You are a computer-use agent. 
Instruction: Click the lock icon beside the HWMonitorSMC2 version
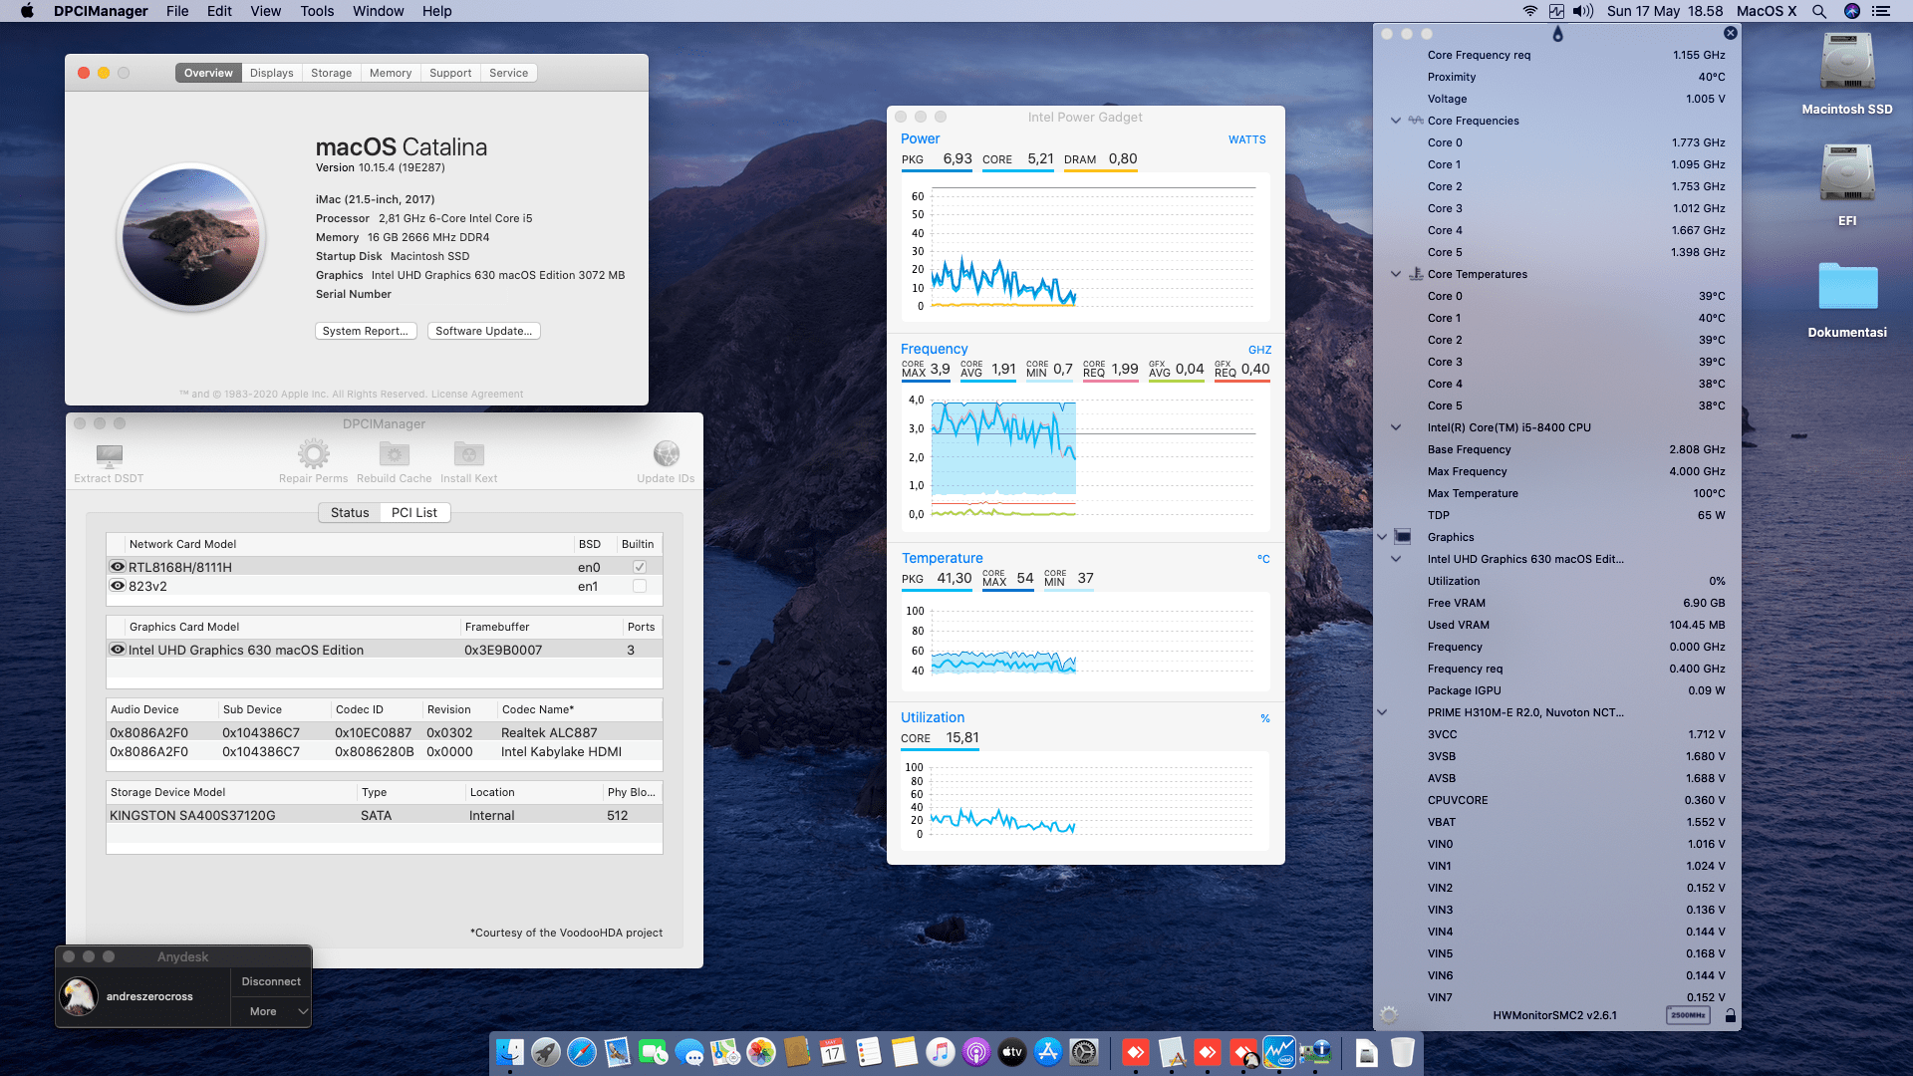[1732, 1015]
